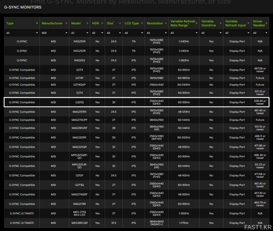Click the Manufacturer column header label
273x231 pixels.
pos(52,23)
